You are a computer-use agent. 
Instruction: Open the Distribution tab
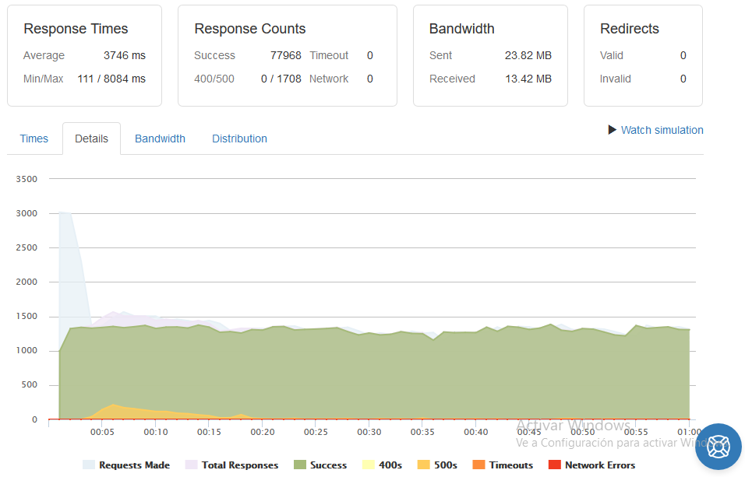239,139
